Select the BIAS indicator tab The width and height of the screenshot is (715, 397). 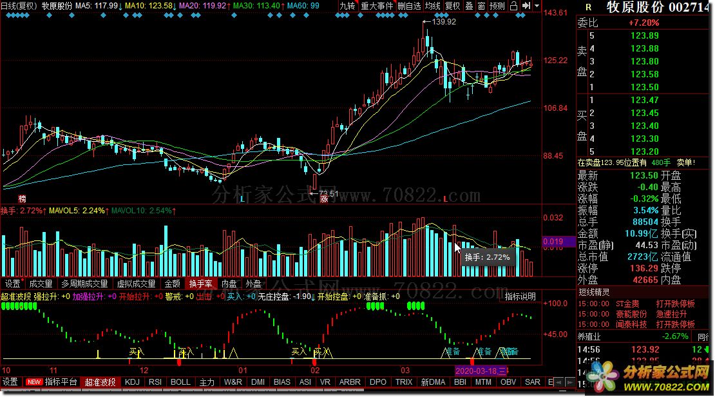coord(281,382)
